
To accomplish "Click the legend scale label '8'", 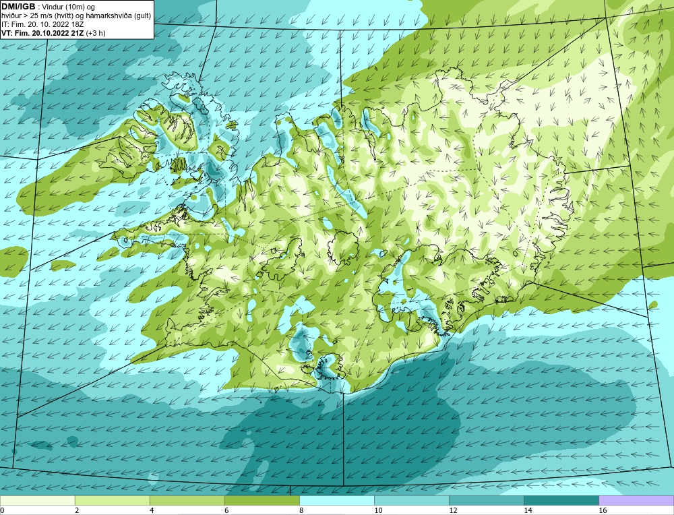I will coord(301,510).
